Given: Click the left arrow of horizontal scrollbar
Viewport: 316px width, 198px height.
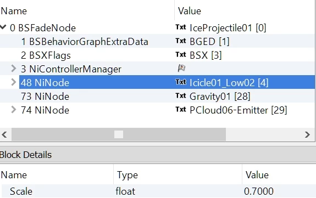Looking at the screenshot, I should click(4, 134).
